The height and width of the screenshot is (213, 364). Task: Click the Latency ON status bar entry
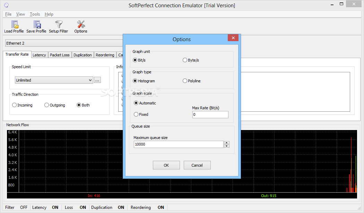coord(45,207)
